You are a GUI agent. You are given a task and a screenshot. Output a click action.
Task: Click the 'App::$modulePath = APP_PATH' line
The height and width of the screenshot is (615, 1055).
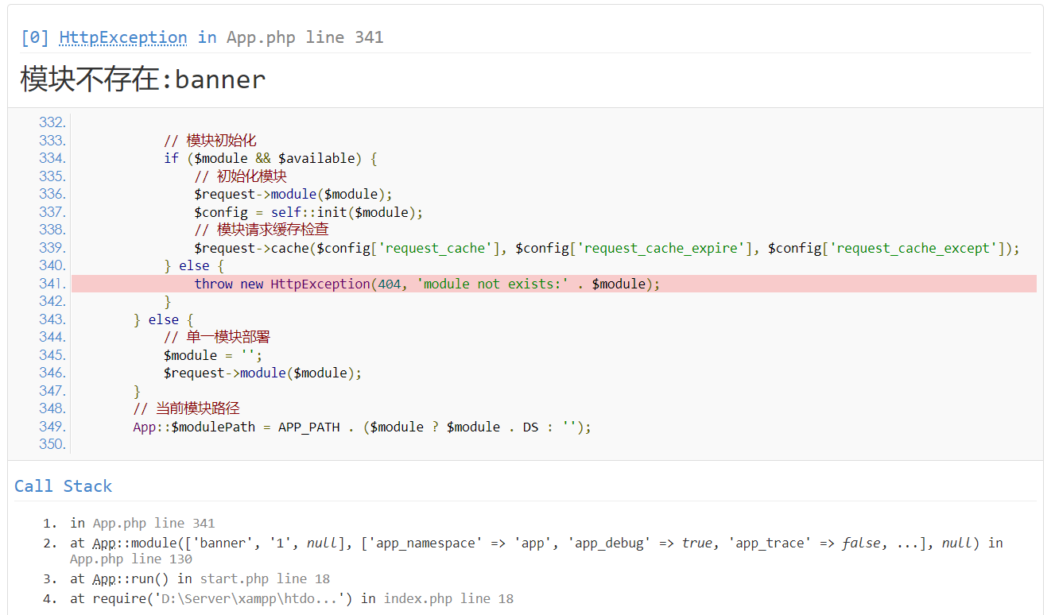point(363,427)
